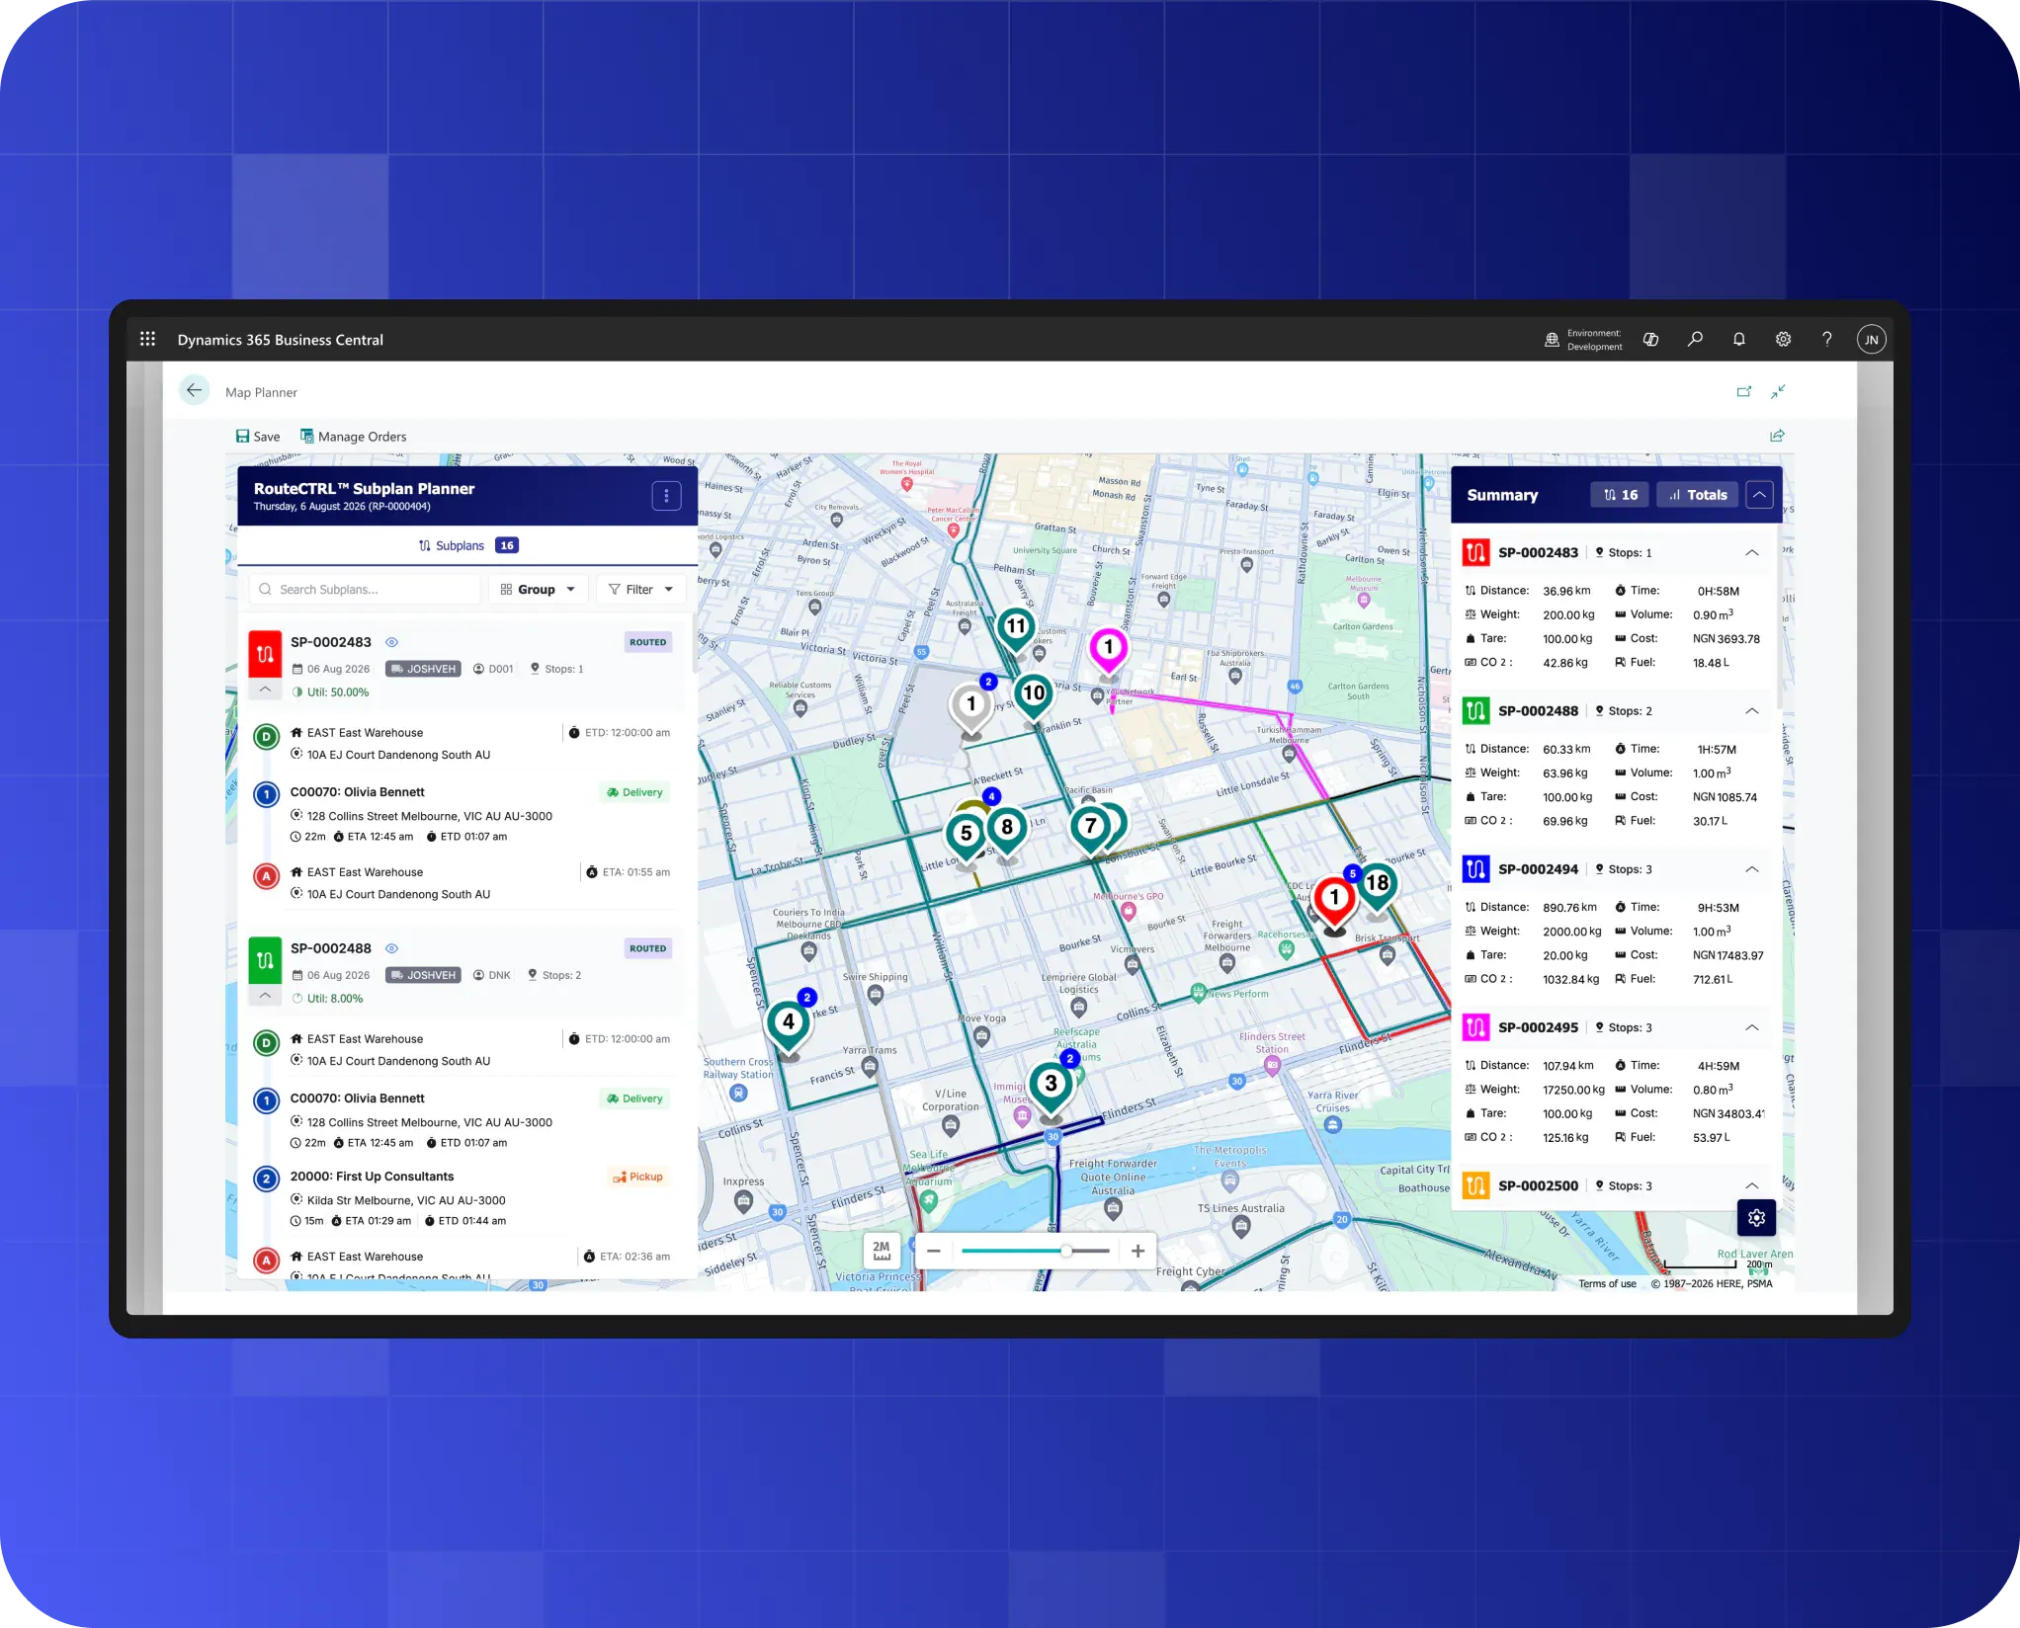Toggle visibility eye for SP-0002488
This screenshot has width=2020, height=1628.
tap(391, 948)
